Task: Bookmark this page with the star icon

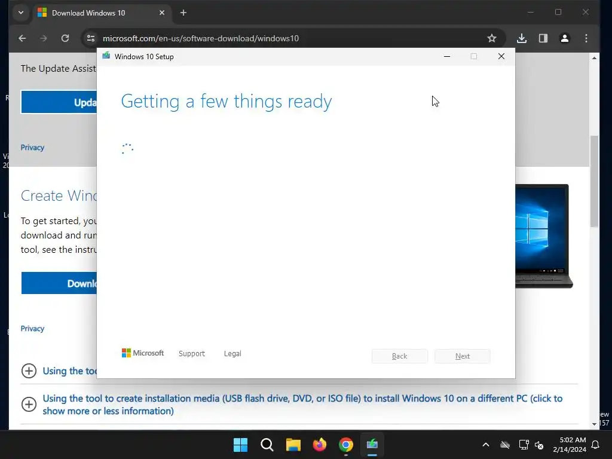Action: pyautogui.click(x=491, y=38)
